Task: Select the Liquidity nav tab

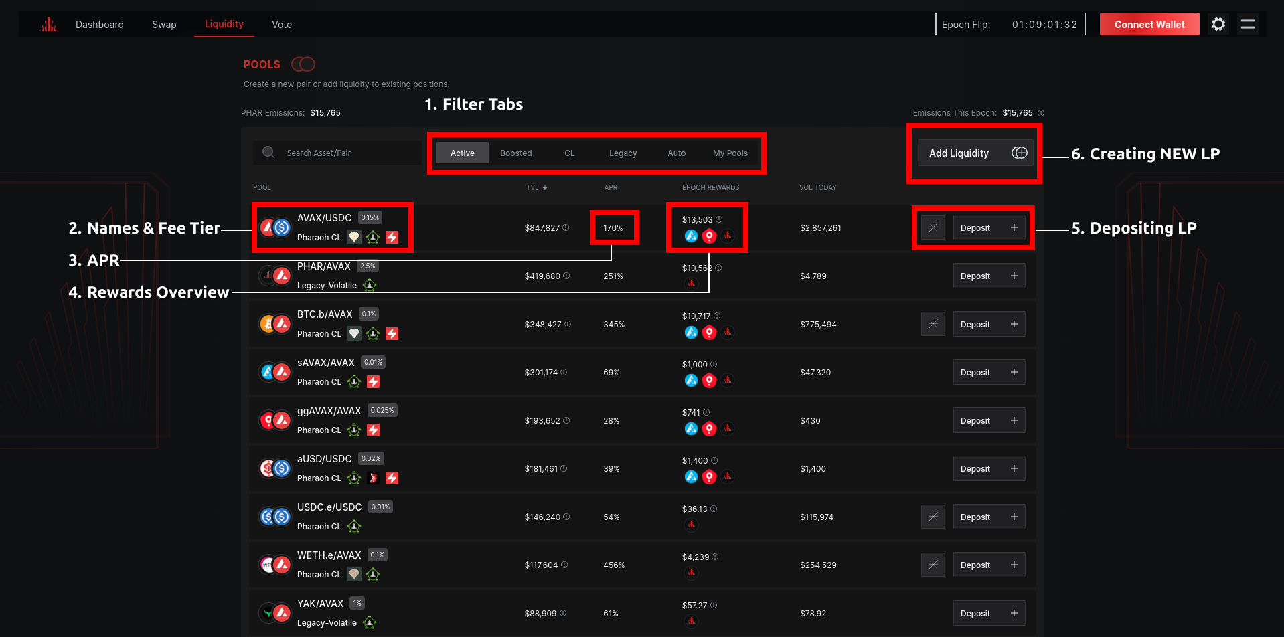Action: pyautogui.click(x=224, y=24)
